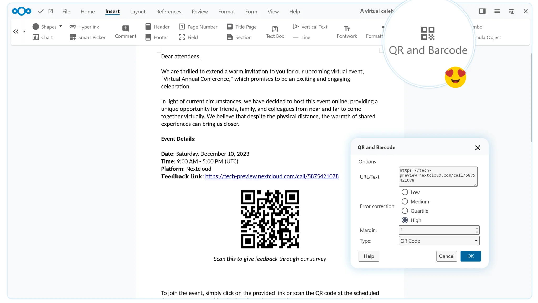Screen dimensions: 538x303
Task: Add a Comment
Action: [x=125, y=32]
